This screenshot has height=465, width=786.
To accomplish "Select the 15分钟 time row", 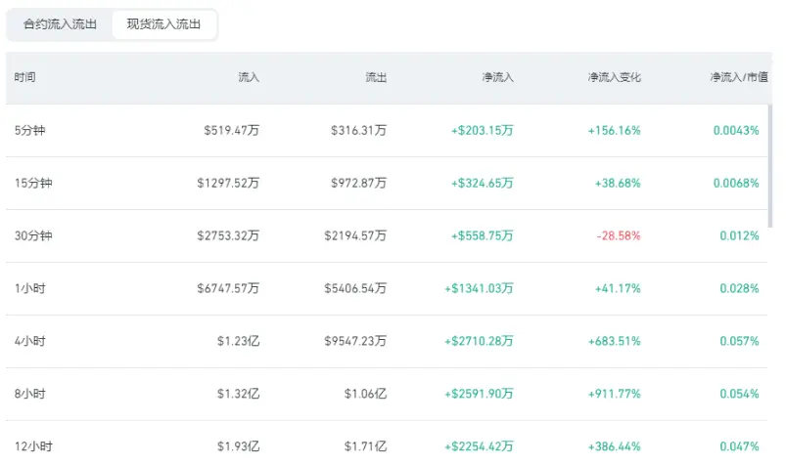I will click(x=387, y=184).
